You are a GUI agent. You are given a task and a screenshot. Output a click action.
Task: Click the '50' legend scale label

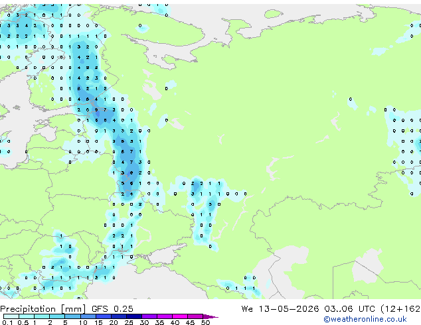click(x=205, y=322)
